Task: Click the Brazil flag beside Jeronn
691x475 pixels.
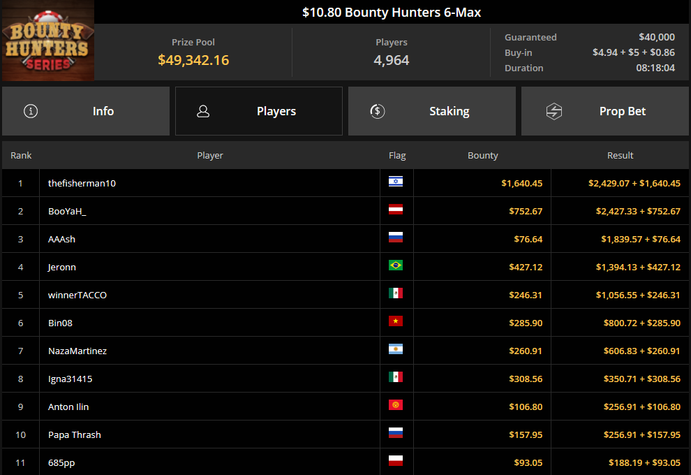Action: pos(397,265)
